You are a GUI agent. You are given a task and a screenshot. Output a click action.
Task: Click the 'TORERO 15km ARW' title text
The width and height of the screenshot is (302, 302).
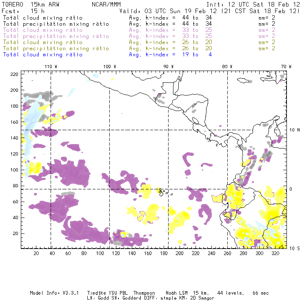click(31, 4)
